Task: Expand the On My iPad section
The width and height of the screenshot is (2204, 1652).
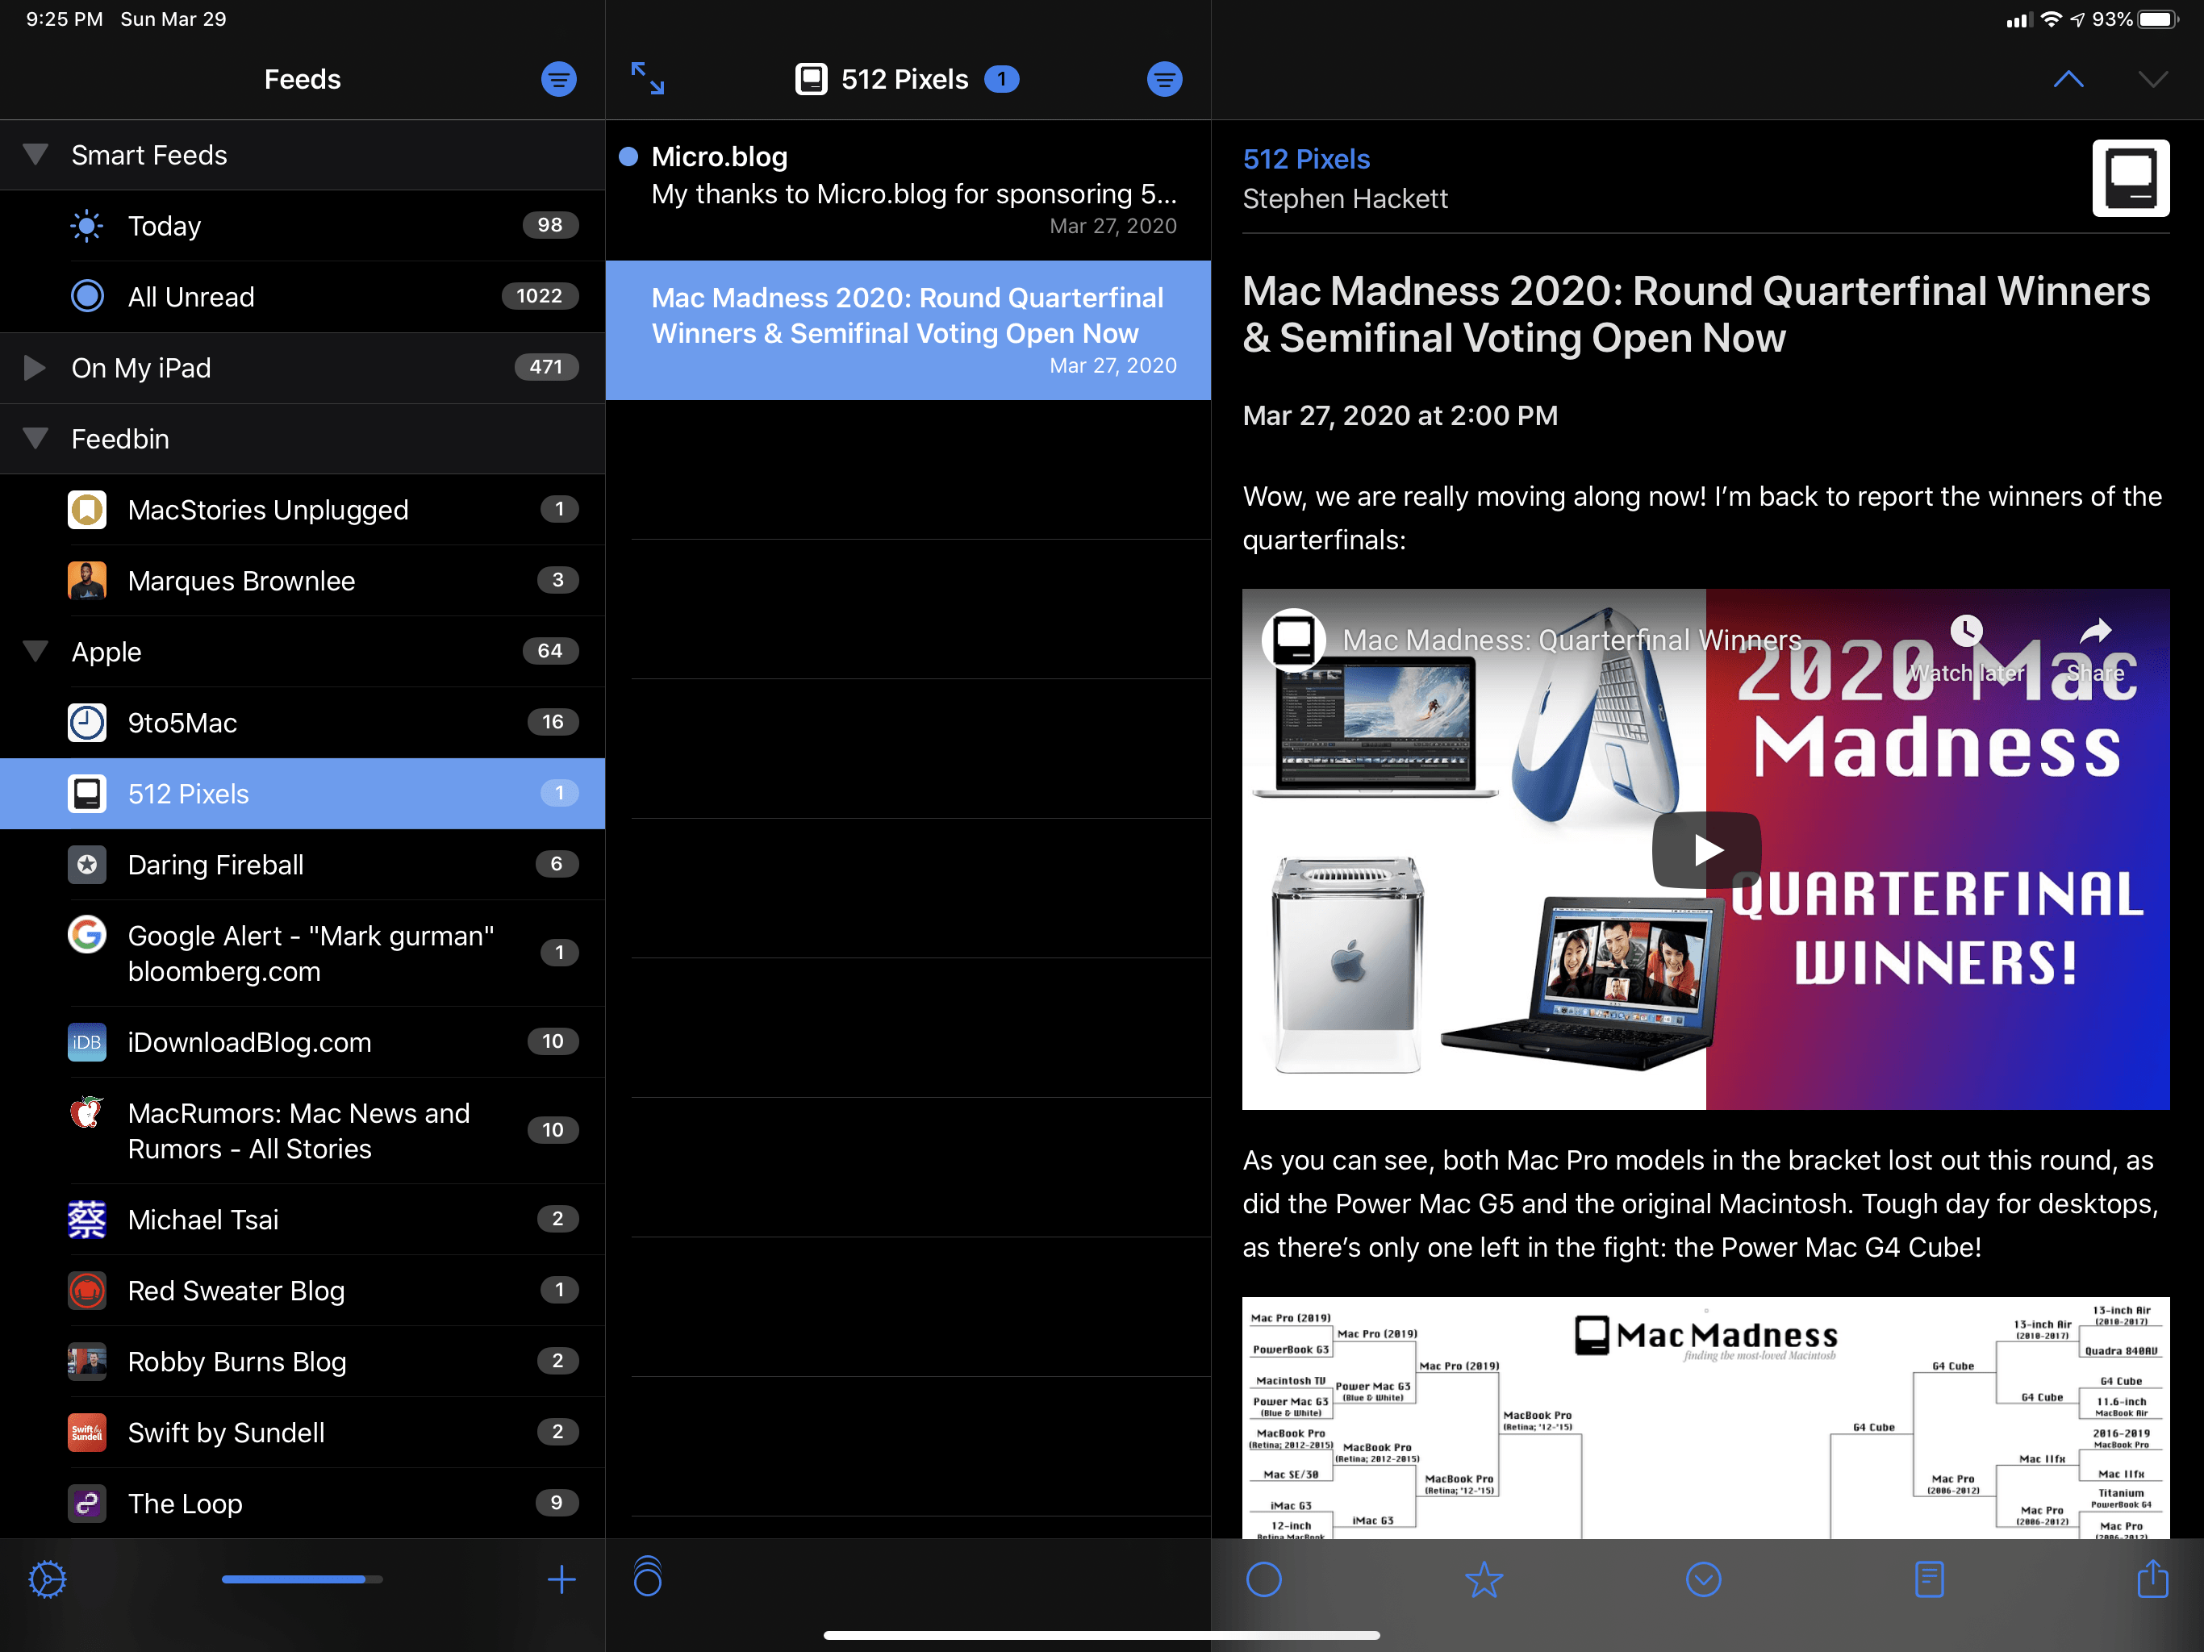Action: pos(35,367)
